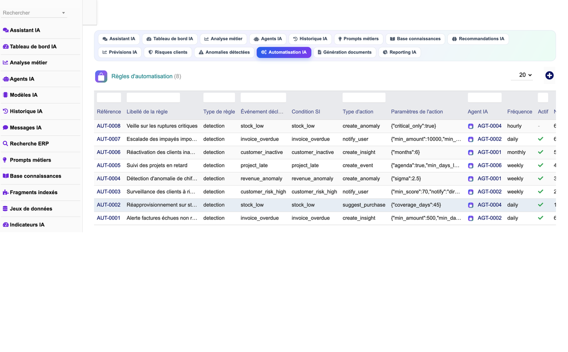The image size is (568, 352).
Task: Click the Événement déclencheur filter field
Action: click(x=263, y=98)
